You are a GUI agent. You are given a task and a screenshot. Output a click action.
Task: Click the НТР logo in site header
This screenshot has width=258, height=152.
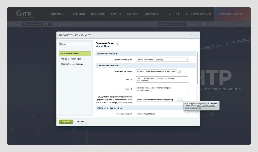[x=24, y=14]
